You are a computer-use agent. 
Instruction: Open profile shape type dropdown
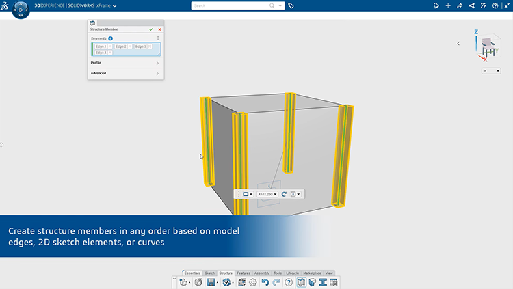pos(248,194)
